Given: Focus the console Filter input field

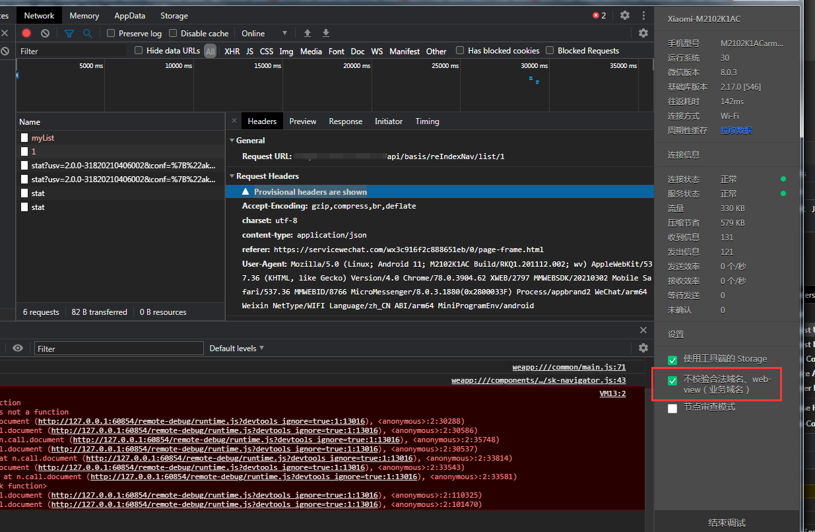Looking at the screenshot, I should coord(119,349).
